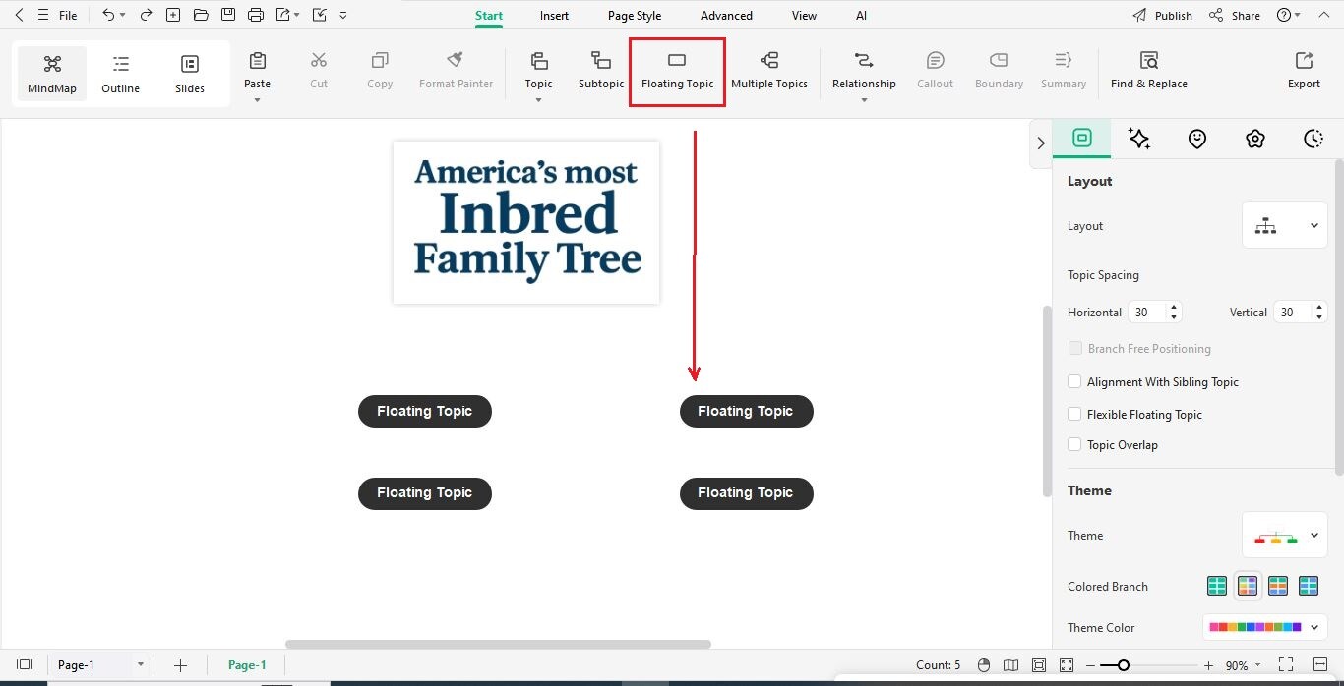Image resolution: width=1344 pixels, height=686 pixels.
Task: Open the Advanced tab
Action: (x=726, y=16)
